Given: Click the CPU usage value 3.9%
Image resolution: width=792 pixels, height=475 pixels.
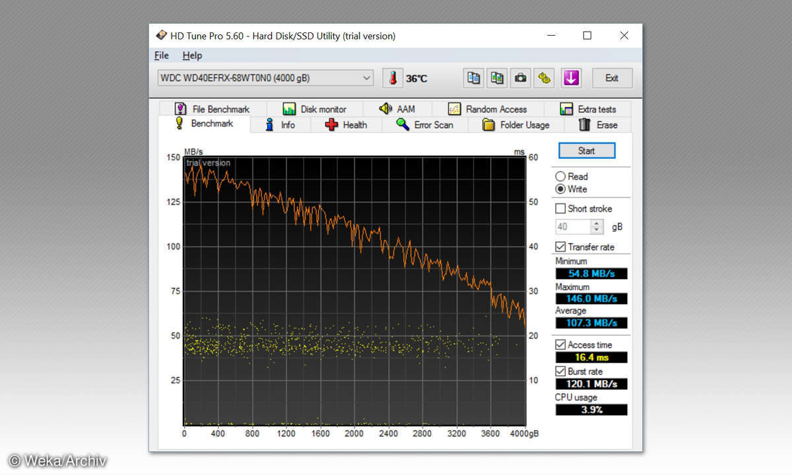Looking at the screenshot, I should [x=591, y=410].
